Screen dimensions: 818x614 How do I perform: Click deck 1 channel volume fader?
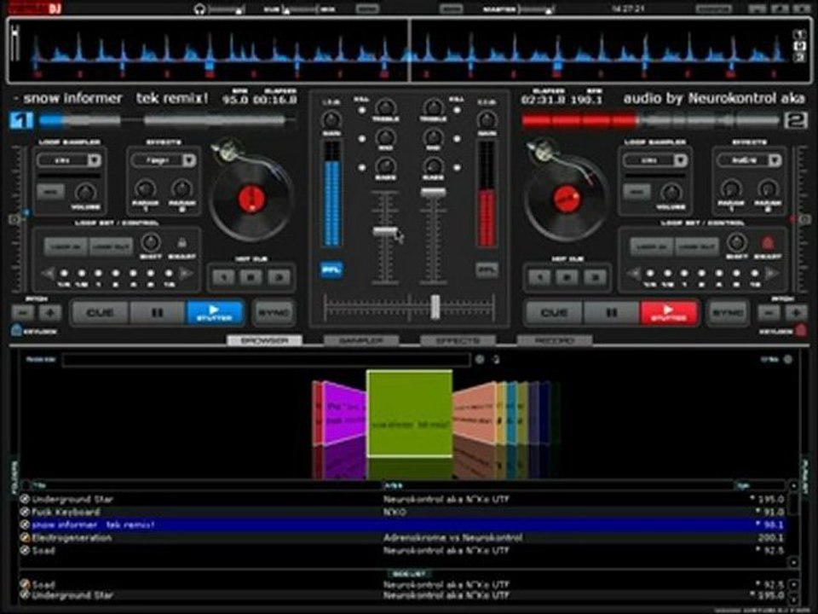tap(385, 231)
